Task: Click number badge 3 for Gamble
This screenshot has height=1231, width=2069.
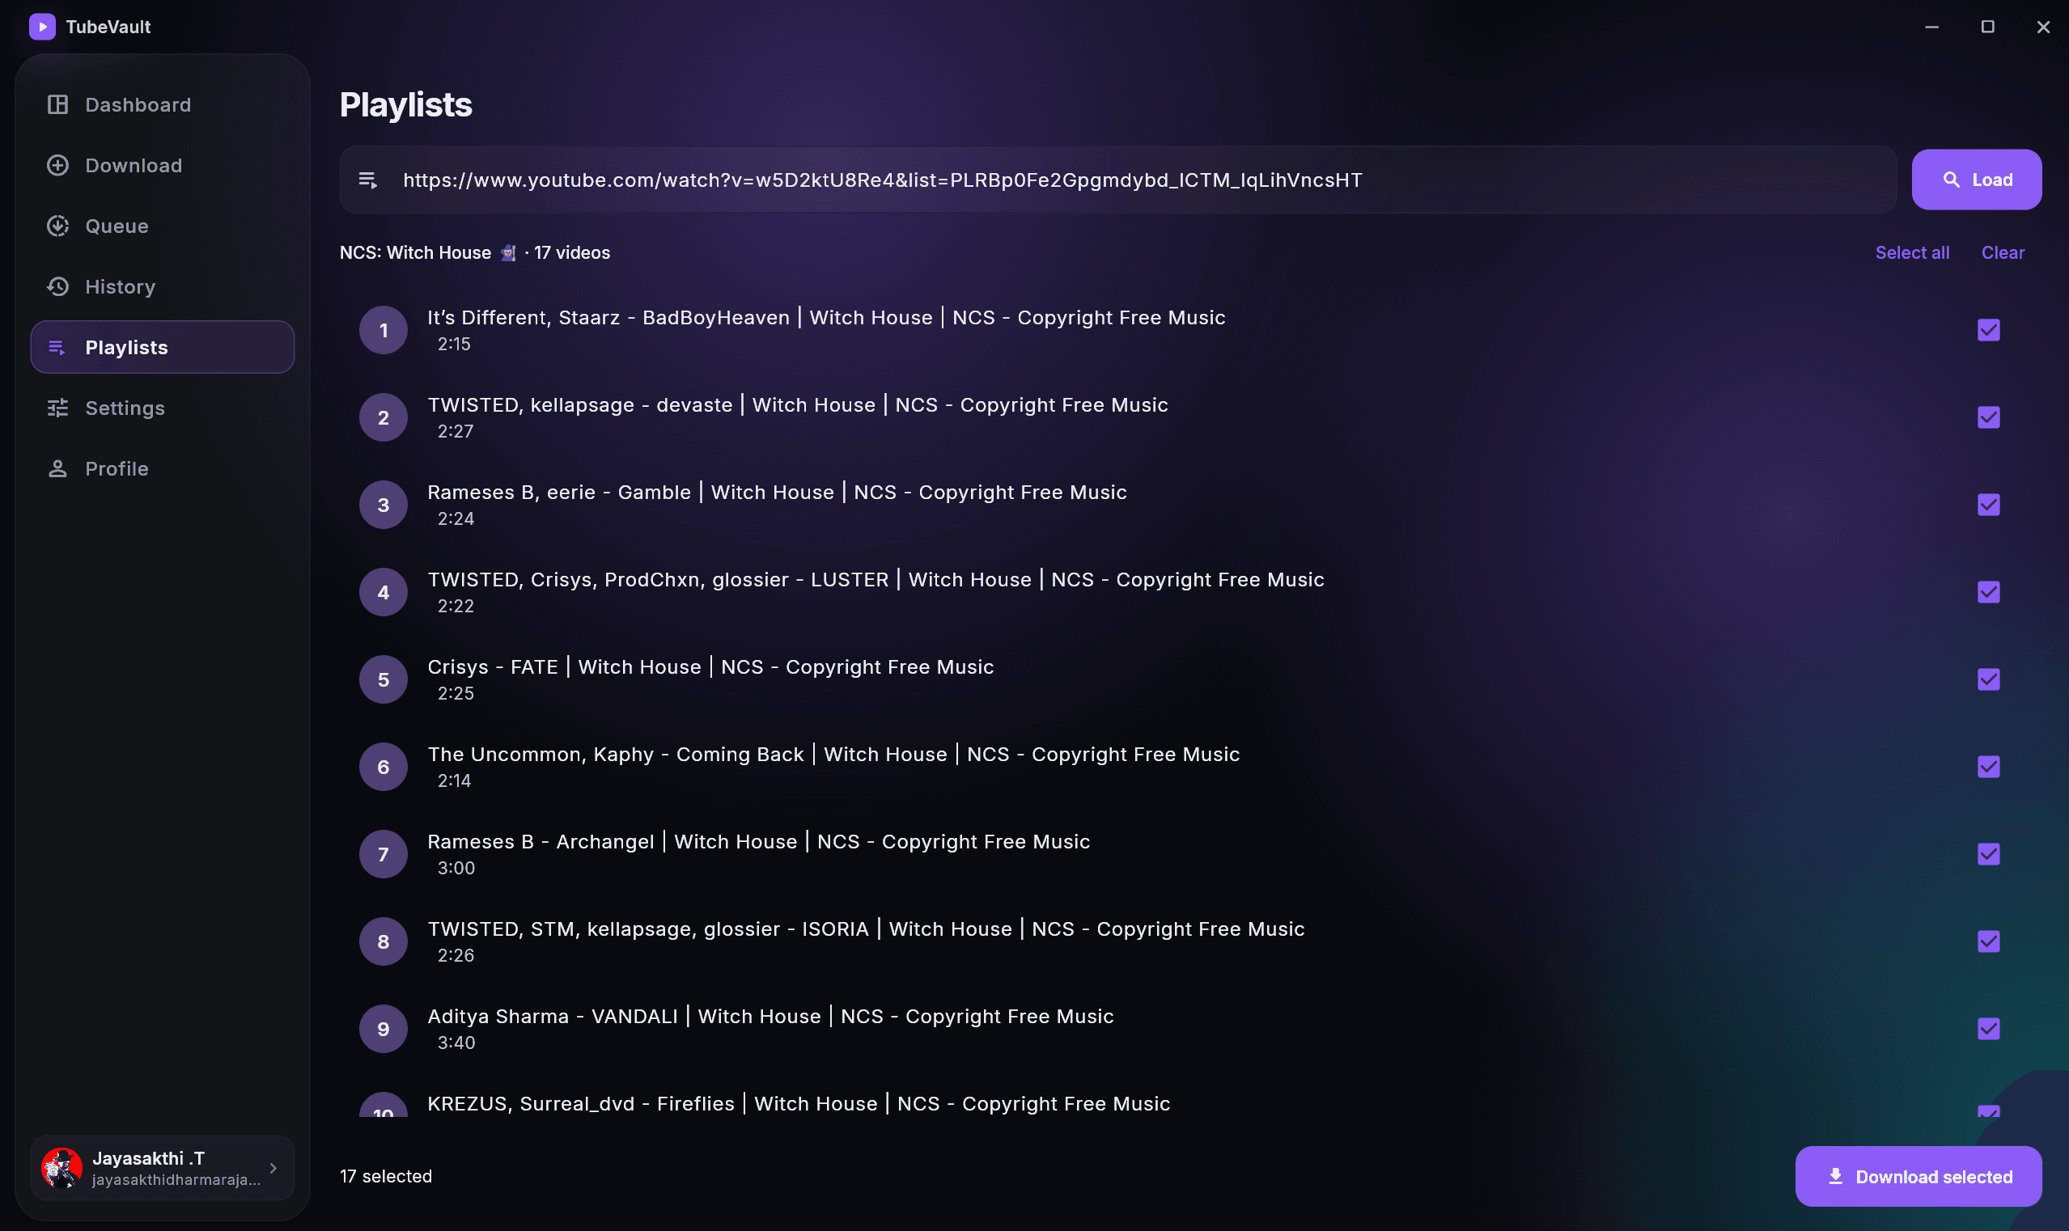Action: tap(384, 505)
